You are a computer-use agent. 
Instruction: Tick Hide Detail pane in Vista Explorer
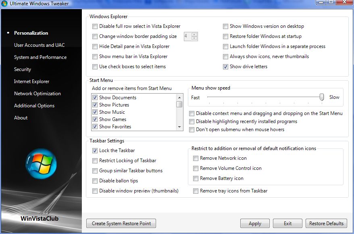point(95,46)
